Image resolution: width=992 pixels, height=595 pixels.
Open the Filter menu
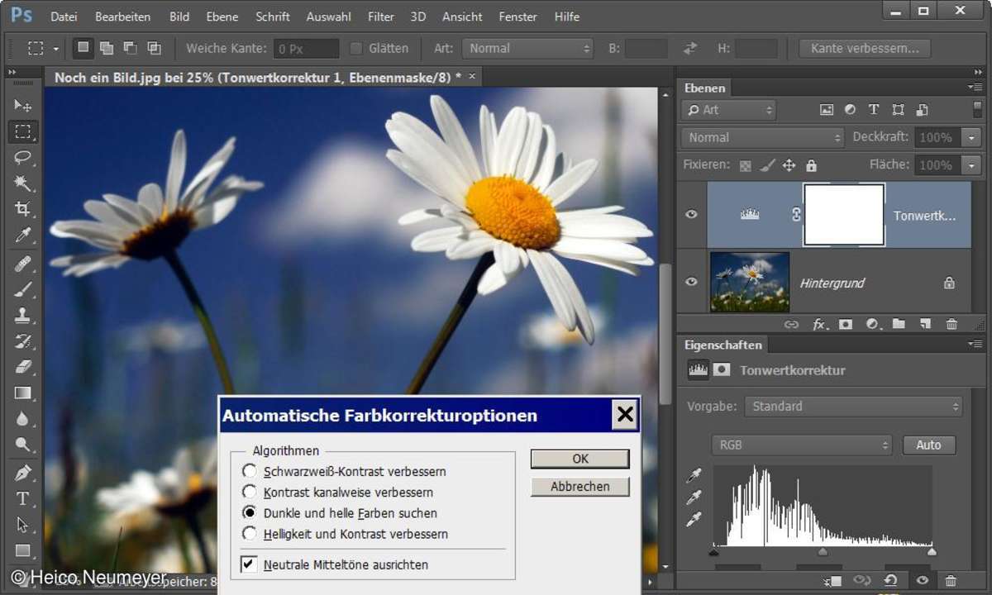click(x=380, y=17)
